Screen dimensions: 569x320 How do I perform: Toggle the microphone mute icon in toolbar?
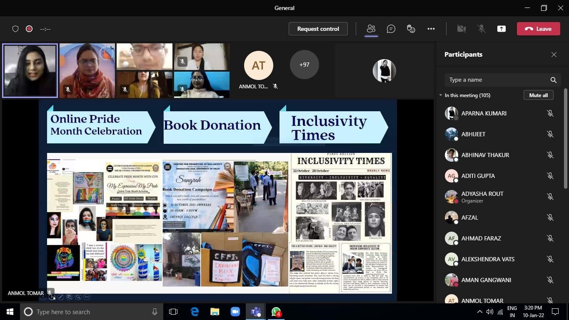pos(481,29)
